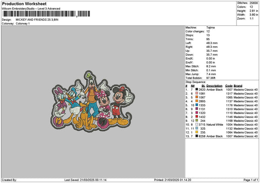Click the 'EndX:' label
Screen dimensions: 260x183
189,59
